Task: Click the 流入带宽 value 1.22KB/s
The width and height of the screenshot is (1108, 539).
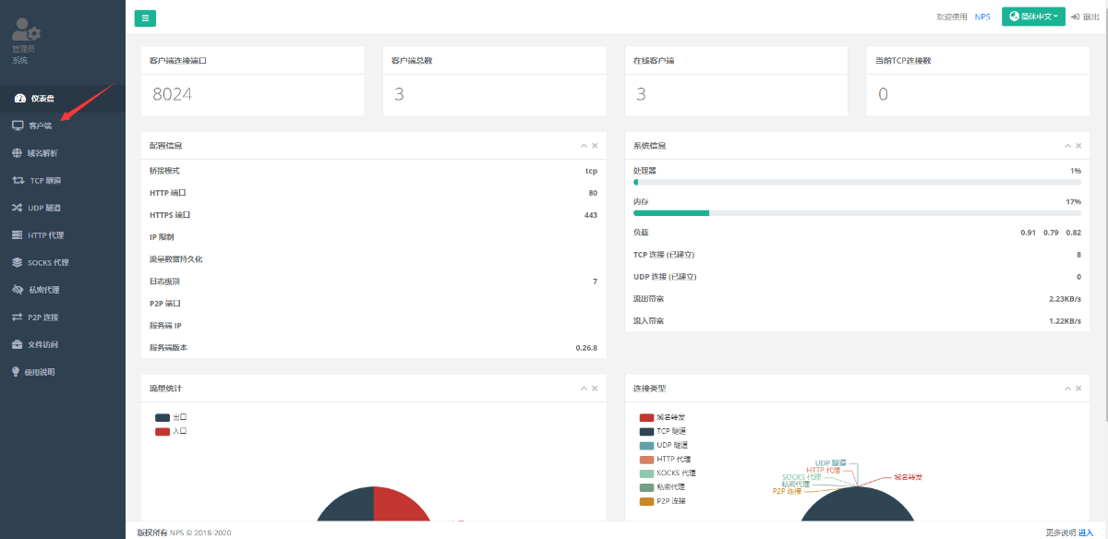Action: (x=1065, y=320)
